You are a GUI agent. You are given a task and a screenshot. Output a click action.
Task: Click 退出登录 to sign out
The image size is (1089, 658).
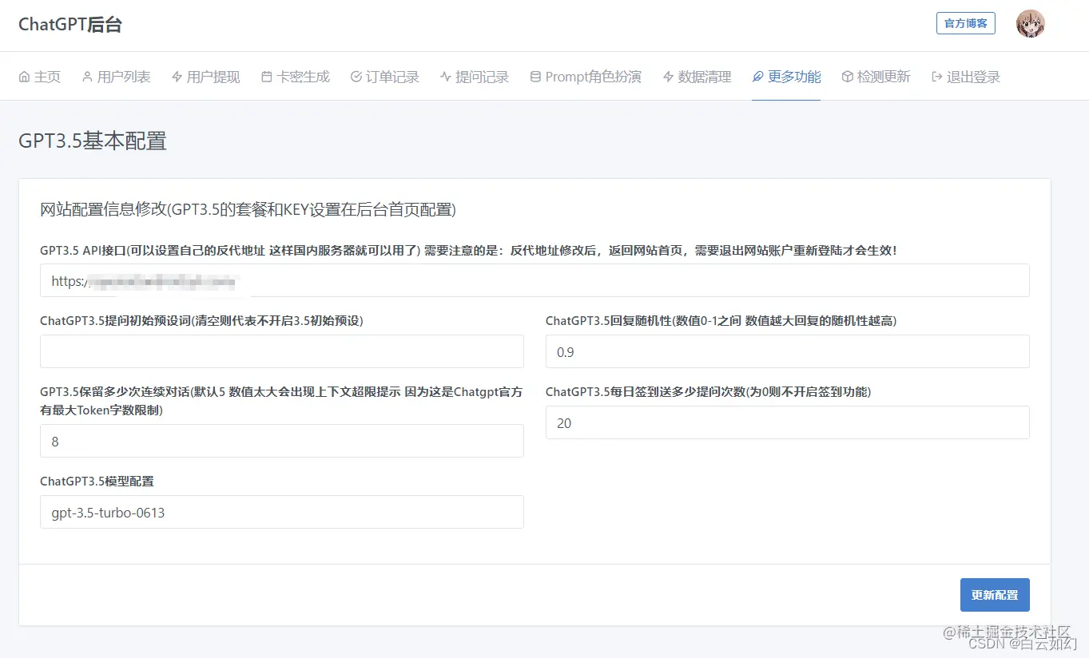point(966,77)
